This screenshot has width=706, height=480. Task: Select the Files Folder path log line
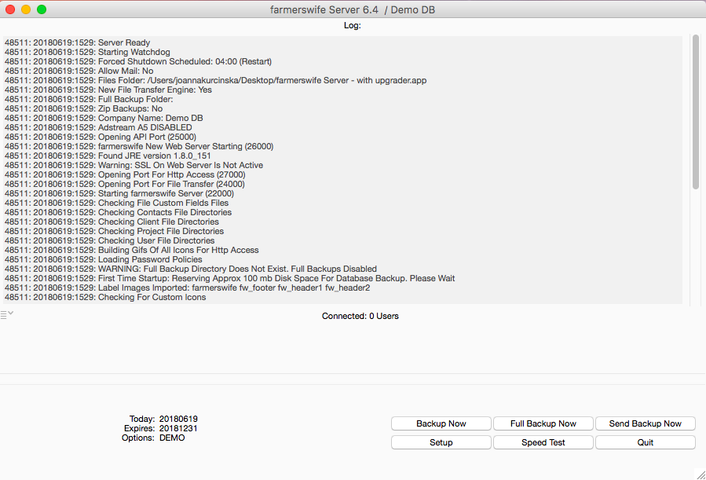click(x=216, y=81)
